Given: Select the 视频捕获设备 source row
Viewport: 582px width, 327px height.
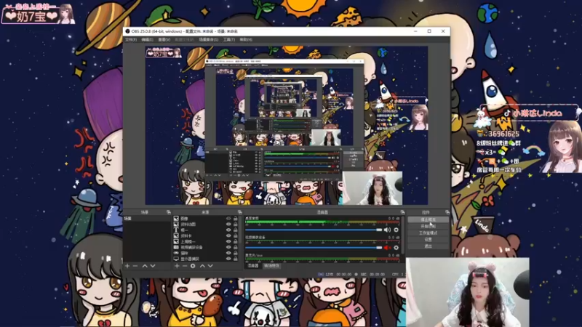Looking at the screenshot, I should click(x=206, y=247).
